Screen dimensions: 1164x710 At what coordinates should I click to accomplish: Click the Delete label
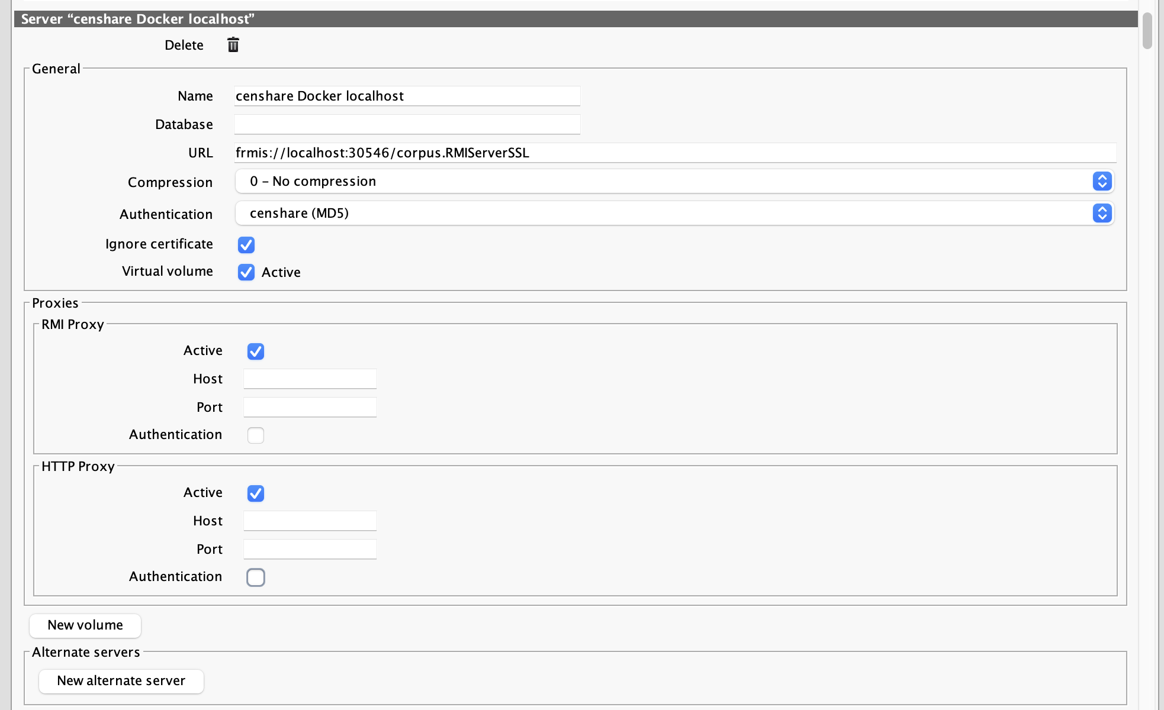(x=184, y=45)
